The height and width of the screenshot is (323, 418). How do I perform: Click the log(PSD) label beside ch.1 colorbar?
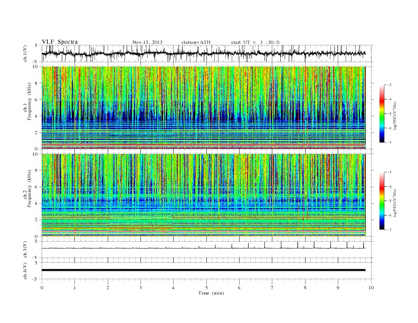(x=395, y=116)
